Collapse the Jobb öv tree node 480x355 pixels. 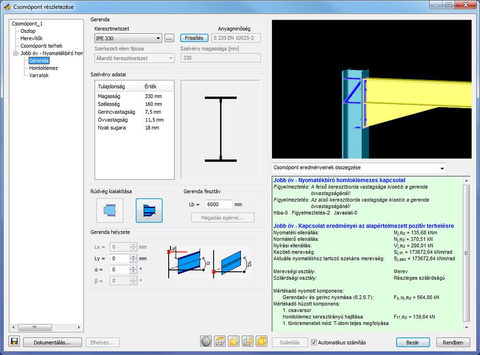point(15,53)
